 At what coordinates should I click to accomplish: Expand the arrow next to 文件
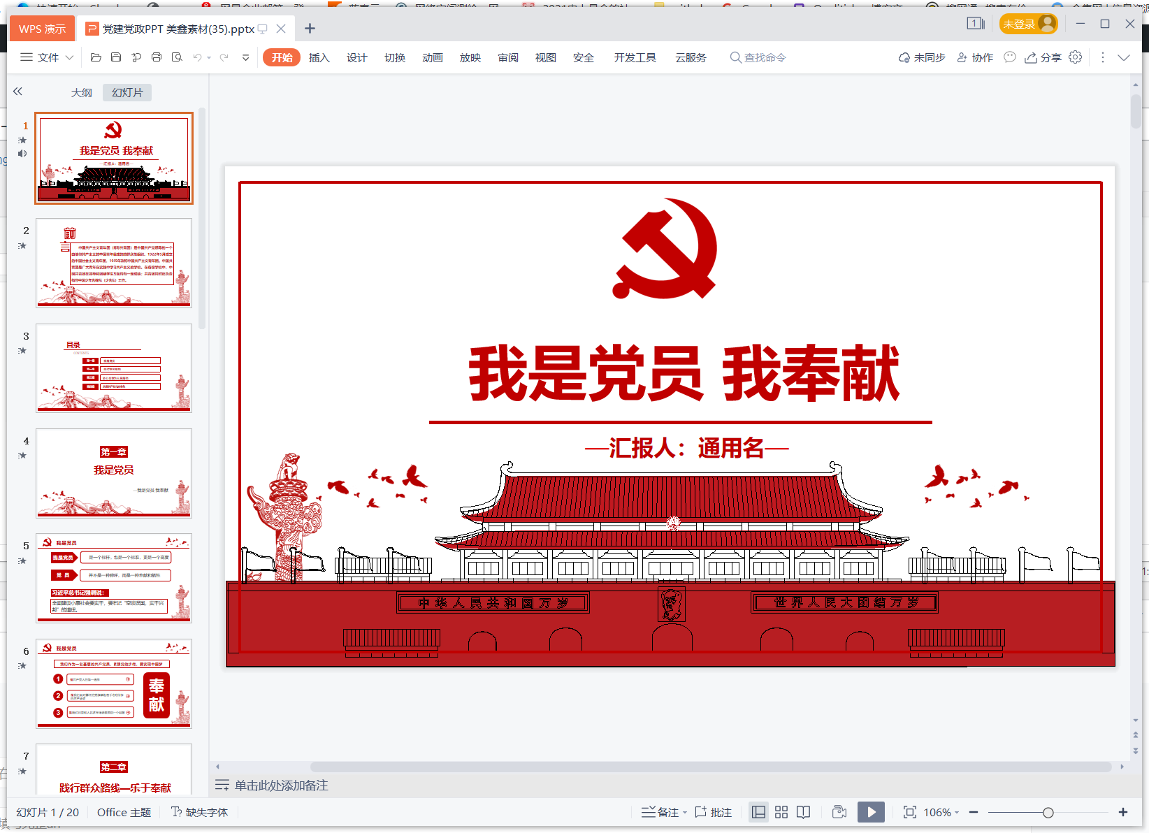pyautogui.click(x=69, y=57)
